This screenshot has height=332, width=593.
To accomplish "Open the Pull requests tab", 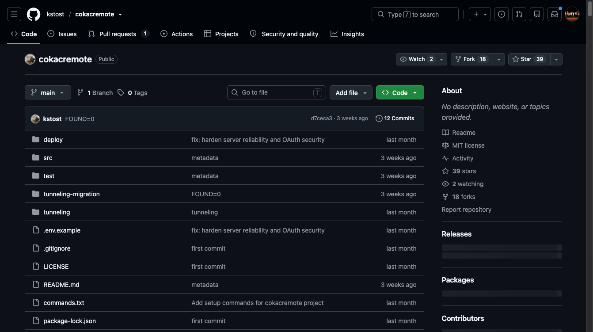I will (x=119, y=34).
